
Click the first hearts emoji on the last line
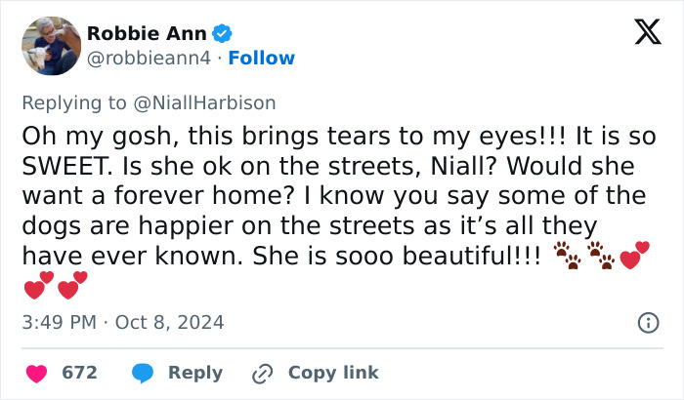click(38, 285)
